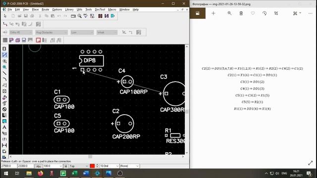Image resolution: width=317 pixels, height=178 pixels.
Task: Select the Place Pad tool in the left toolbar
Action: [x=4, y=61]
